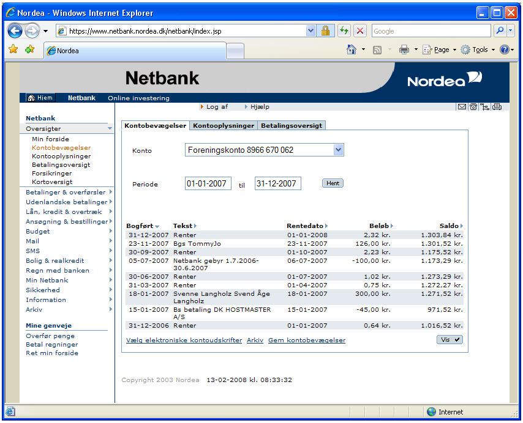Click the Ret min forside shortcut
This screenshot has width=523, height=423.
coord(52,353)
